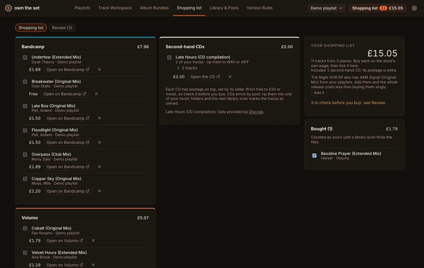Click the '3 to check before you buy' link
The width and height of the screenshot is (424, 268).
(348, 103)
